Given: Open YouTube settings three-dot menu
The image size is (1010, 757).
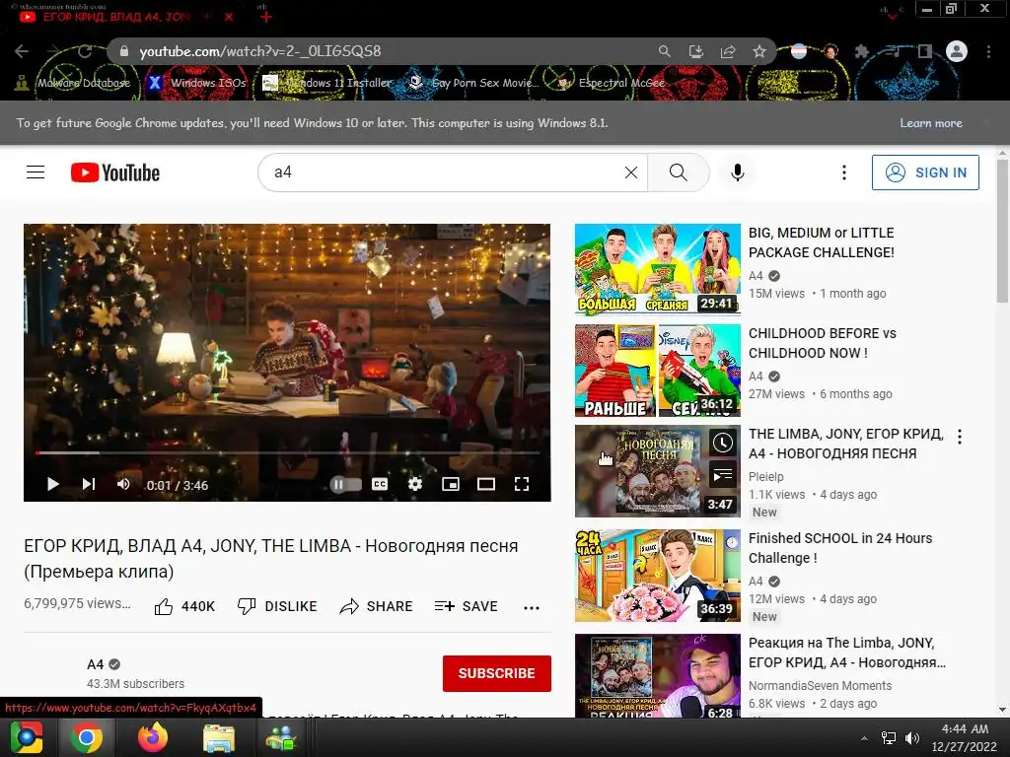Looking at the screenshot, I should point(844,172).
